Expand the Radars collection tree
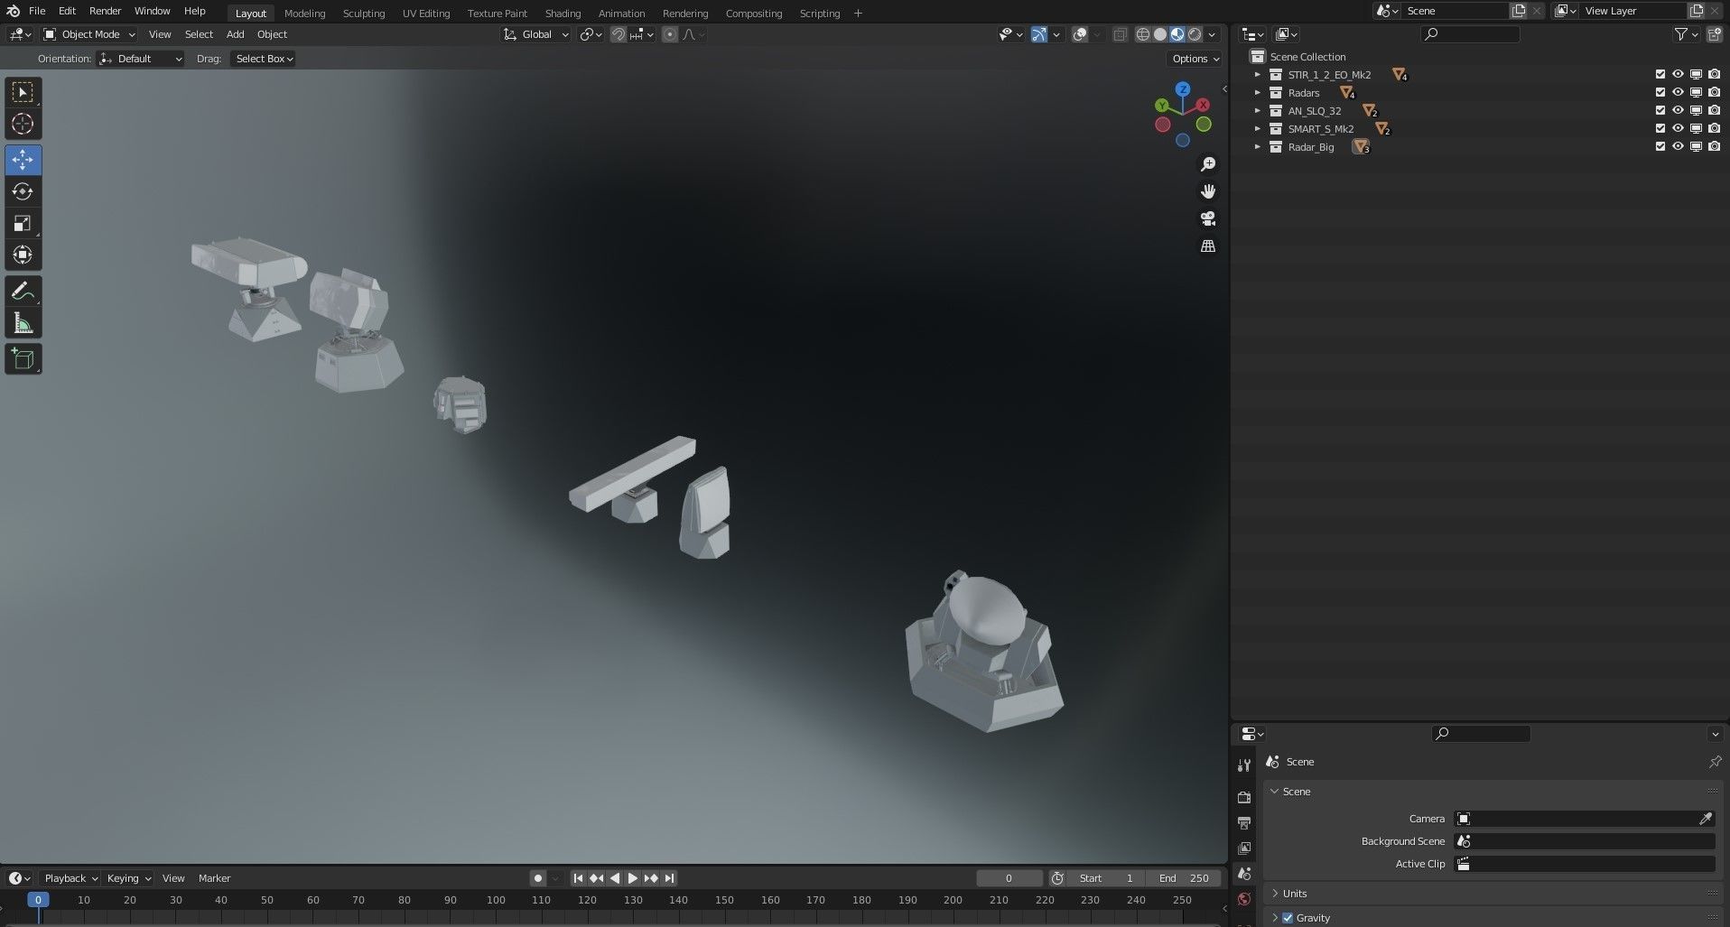This screenshot has width=1730, height=927. click(1258, 92)
